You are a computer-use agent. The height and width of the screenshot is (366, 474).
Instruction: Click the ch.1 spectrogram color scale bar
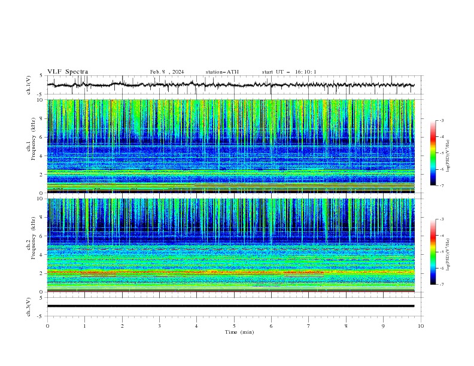433,153
